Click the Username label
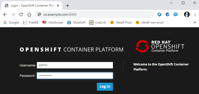The width and height of the screenshot is (199, 94). pyautogui.click(x=27, y=65)
